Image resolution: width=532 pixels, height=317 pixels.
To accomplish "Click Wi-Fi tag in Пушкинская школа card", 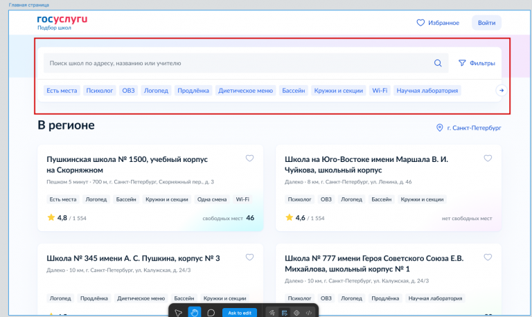I will (x=242, y=199).
